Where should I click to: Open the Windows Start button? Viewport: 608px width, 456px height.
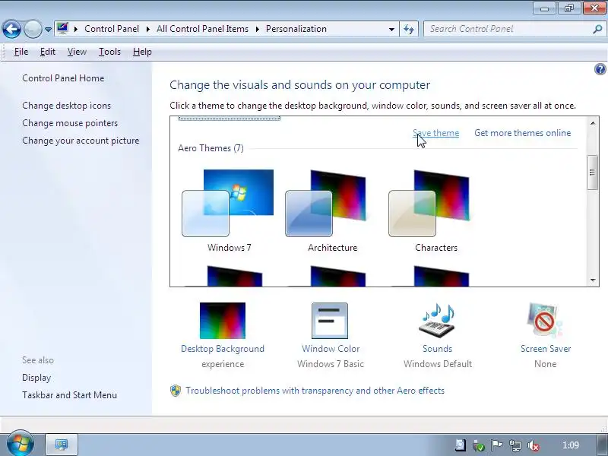[x=20, y=444]
